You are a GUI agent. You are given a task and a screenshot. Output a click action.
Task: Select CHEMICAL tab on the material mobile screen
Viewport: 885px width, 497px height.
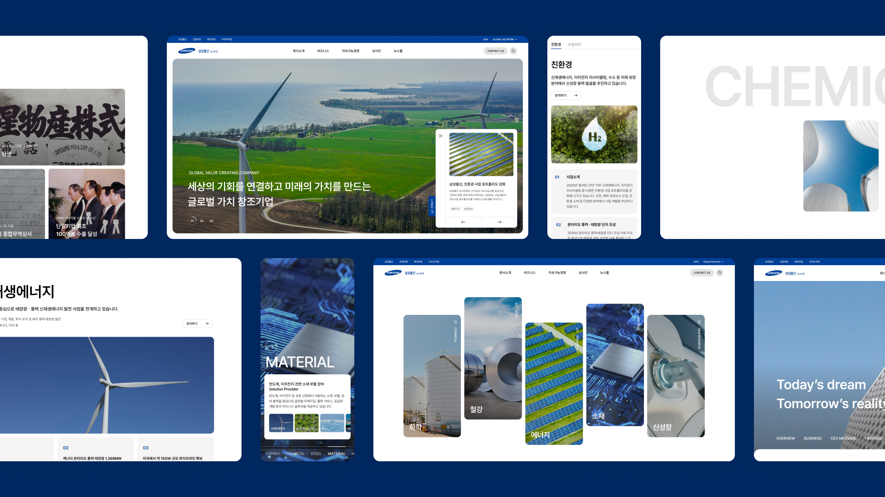click(x=295, y=454)
